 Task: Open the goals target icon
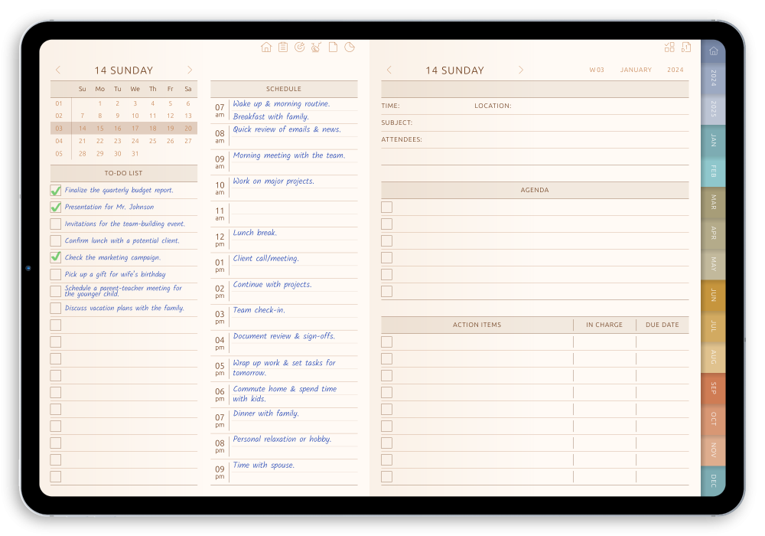coord(300,47)
